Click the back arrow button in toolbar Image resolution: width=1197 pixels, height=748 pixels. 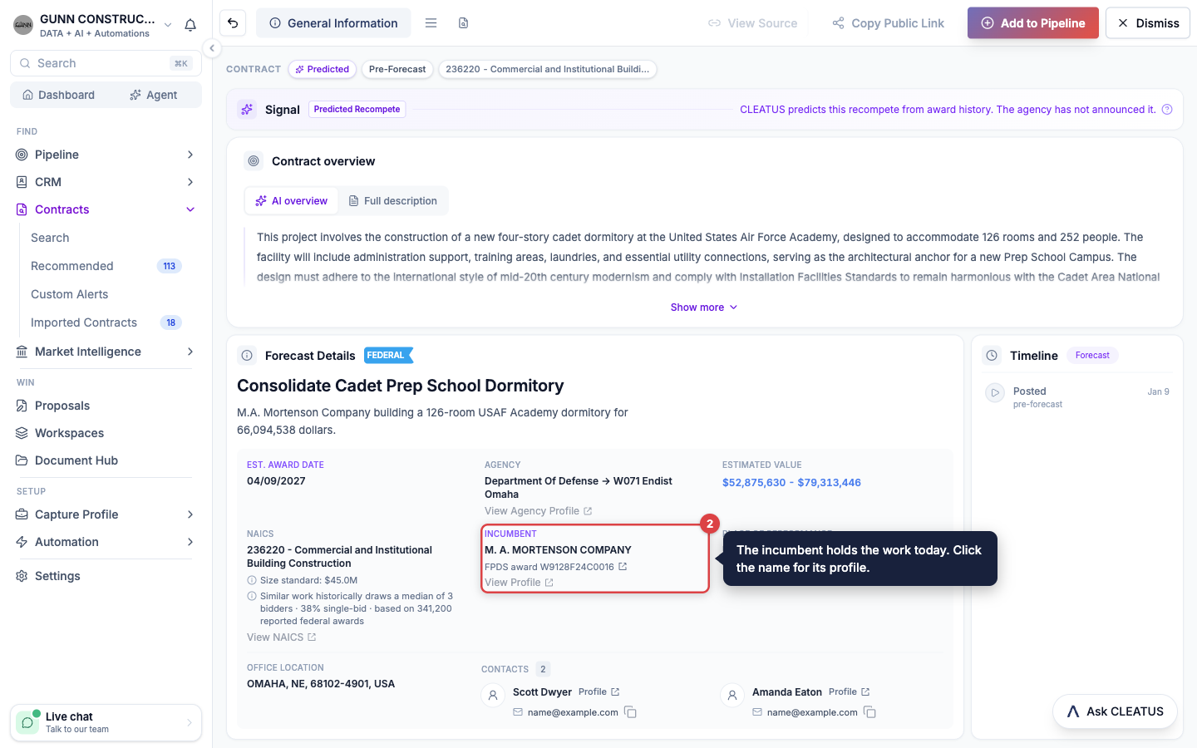[234, 23]
